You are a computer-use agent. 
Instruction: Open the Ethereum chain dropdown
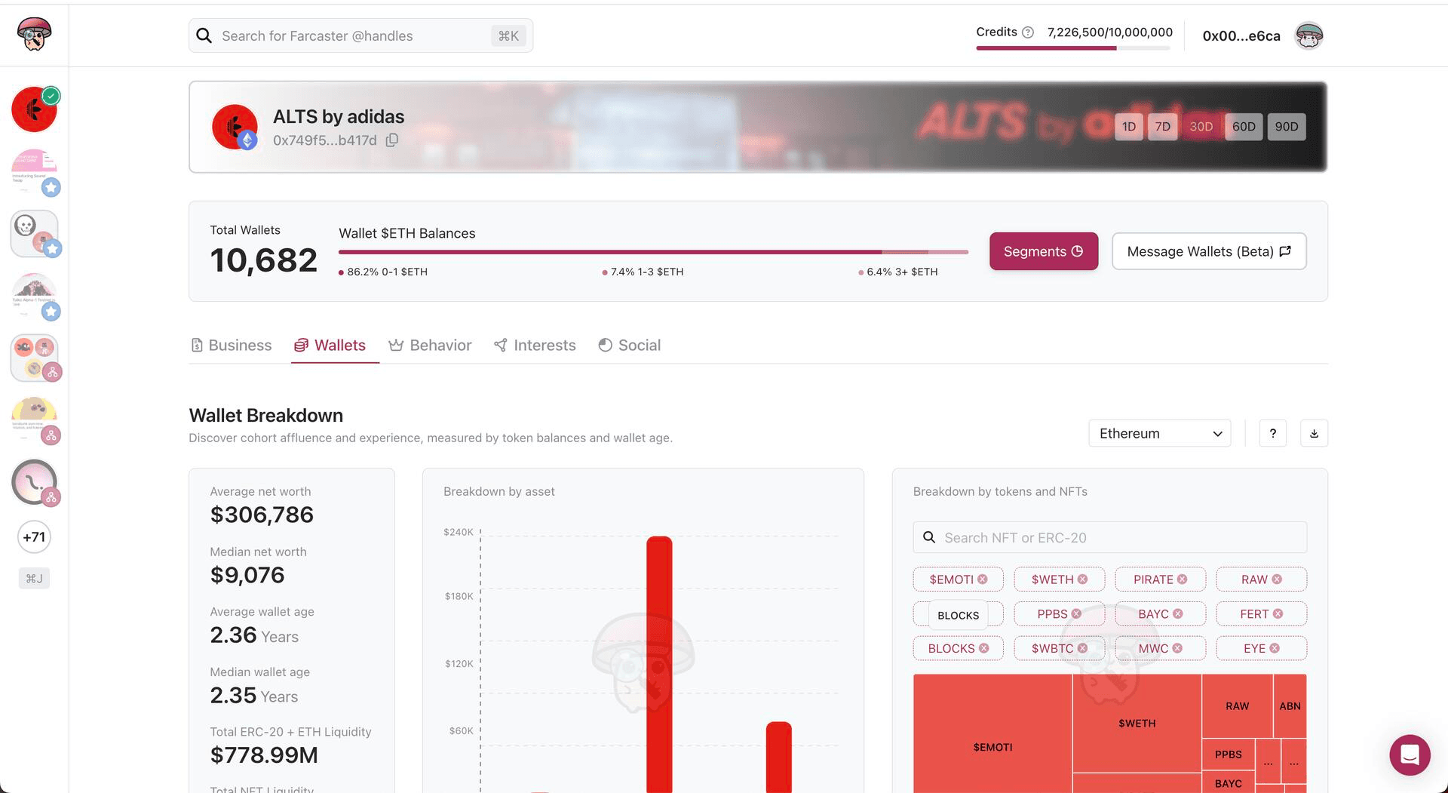point(1160,433)
